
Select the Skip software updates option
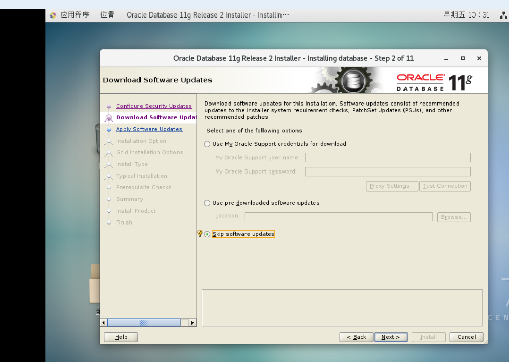click(x=207, y=234)
